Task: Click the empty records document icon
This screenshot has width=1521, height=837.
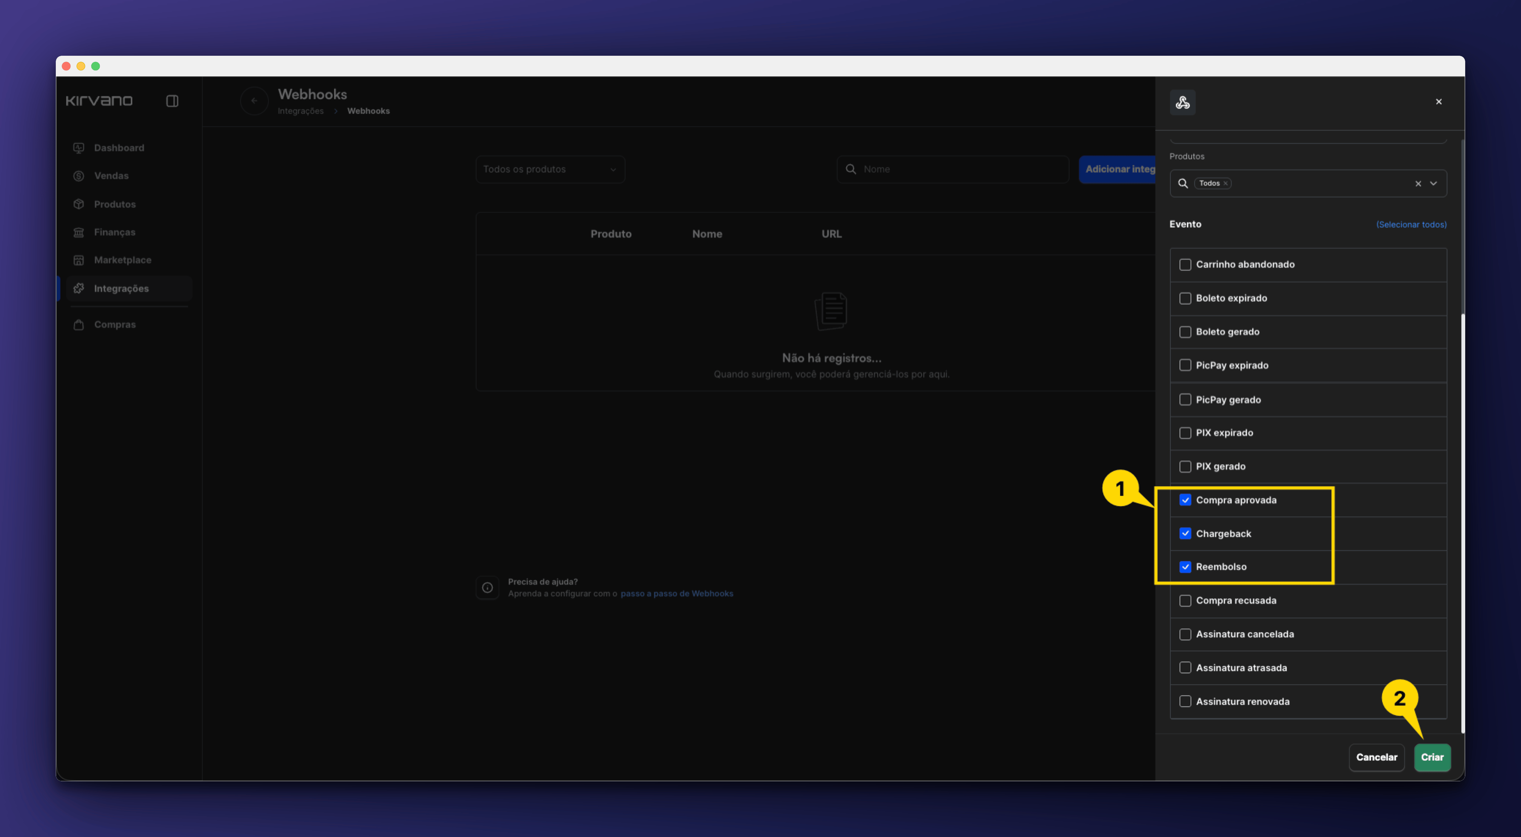Action: [832, 311]
